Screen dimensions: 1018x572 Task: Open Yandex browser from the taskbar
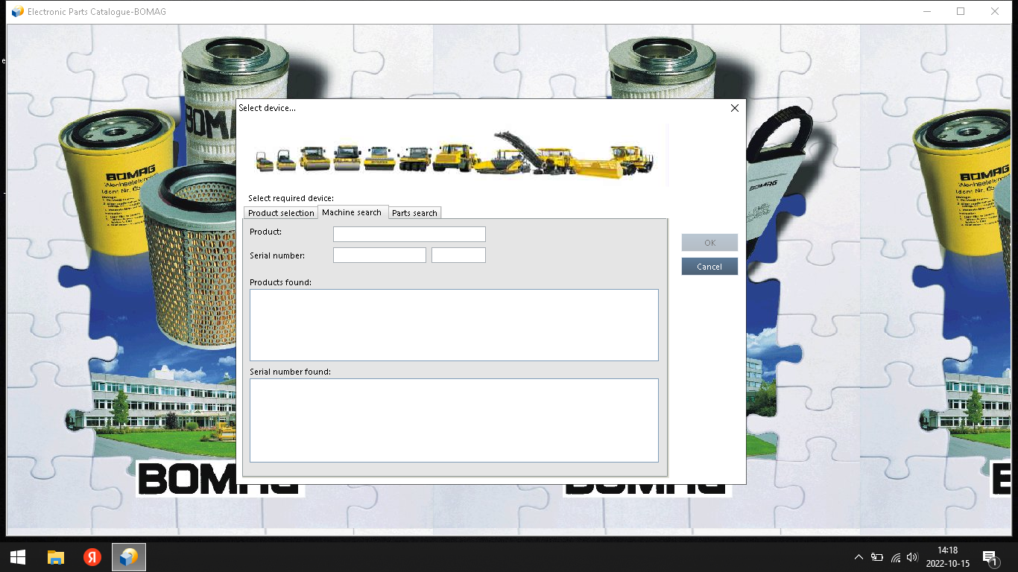92,557
